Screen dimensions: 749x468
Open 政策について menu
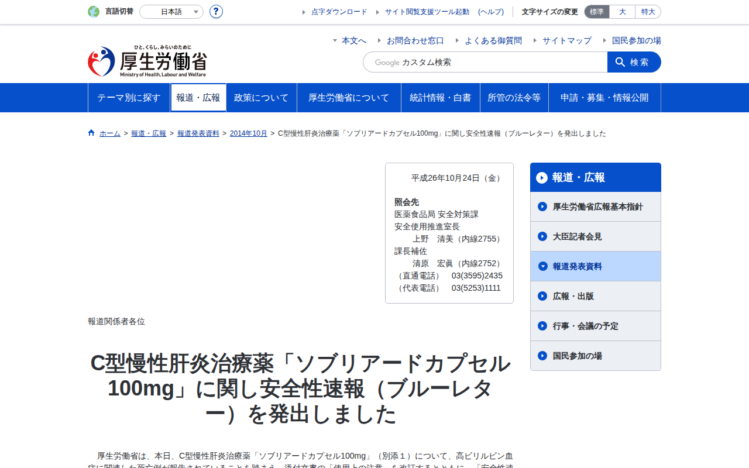pos(262,98)
